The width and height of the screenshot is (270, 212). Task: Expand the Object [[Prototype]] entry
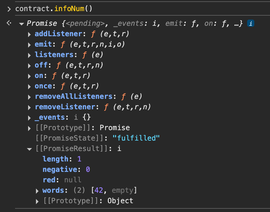(37, 201)
